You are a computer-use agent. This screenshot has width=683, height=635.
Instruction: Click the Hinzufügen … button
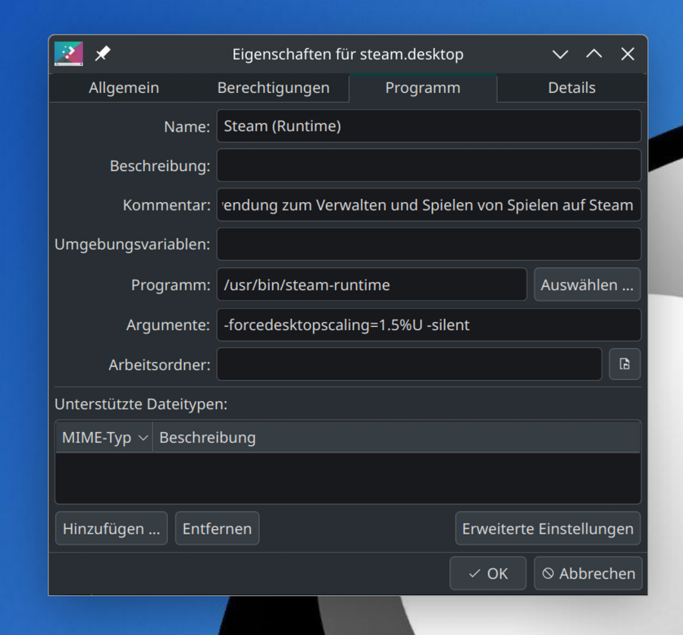pos(112,528)
